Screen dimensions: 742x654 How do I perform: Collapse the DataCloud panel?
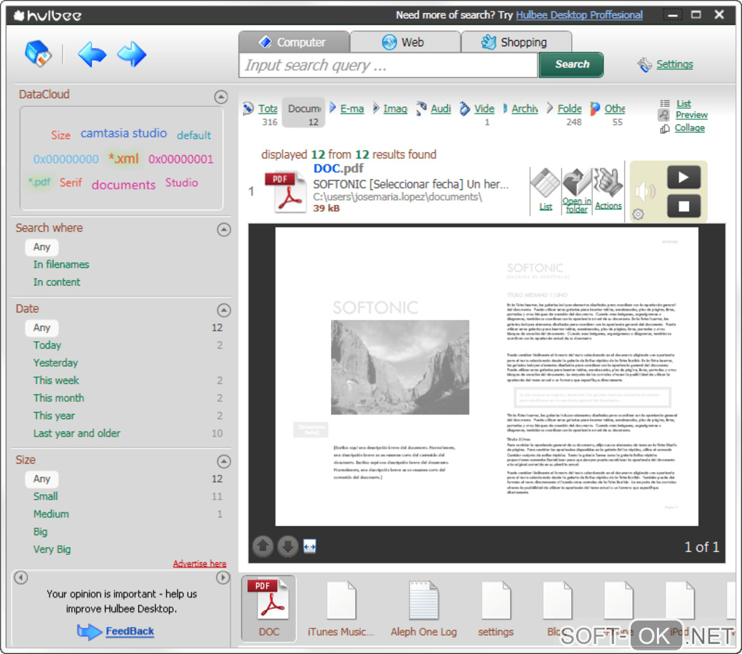point(221,97)
